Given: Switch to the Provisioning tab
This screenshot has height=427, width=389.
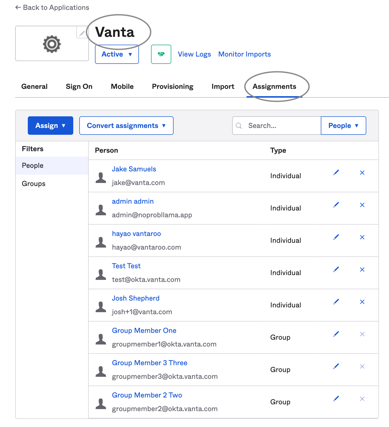Looking at the screenshot, I should 173,86.
